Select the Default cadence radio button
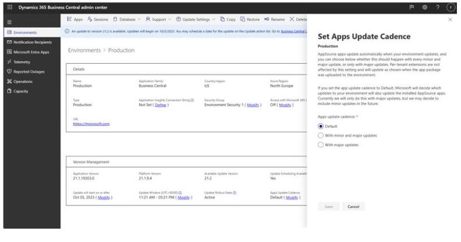The image size is (461, 242). click(x=321, y=125)
